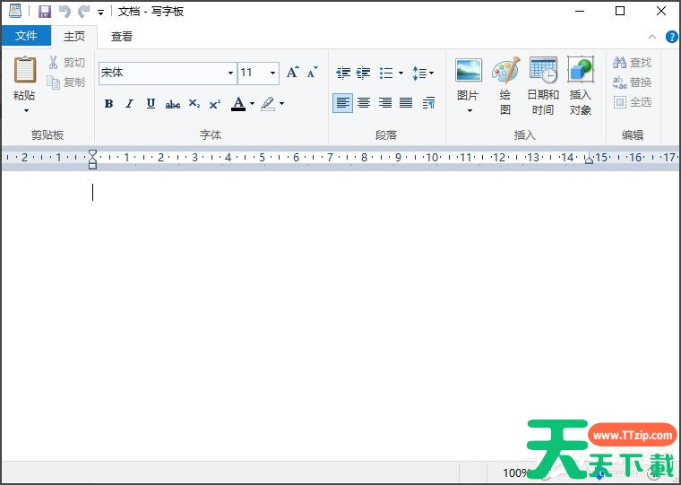Apply strikethrough formatting to text
This screenshot has width=681, height=485.
tap(172, 104)
